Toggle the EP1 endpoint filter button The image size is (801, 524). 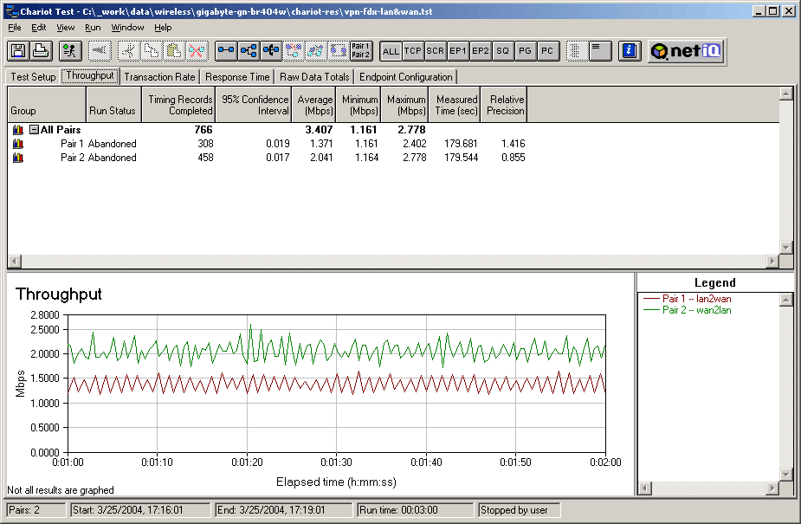coord(458,51)
